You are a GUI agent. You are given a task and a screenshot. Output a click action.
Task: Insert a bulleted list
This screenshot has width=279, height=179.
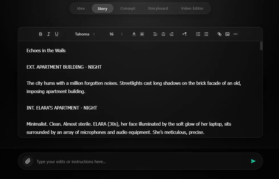[x=206, y=34]
